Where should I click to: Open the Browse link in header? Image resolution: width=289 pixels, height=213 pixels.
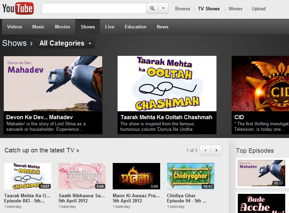(182, 9)
